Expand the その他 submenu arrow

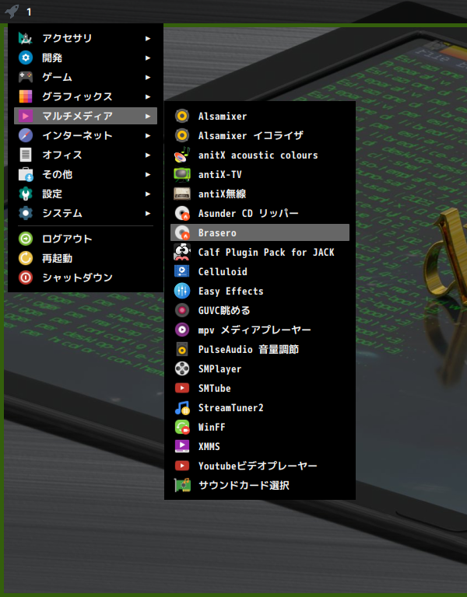click(148, 174)
